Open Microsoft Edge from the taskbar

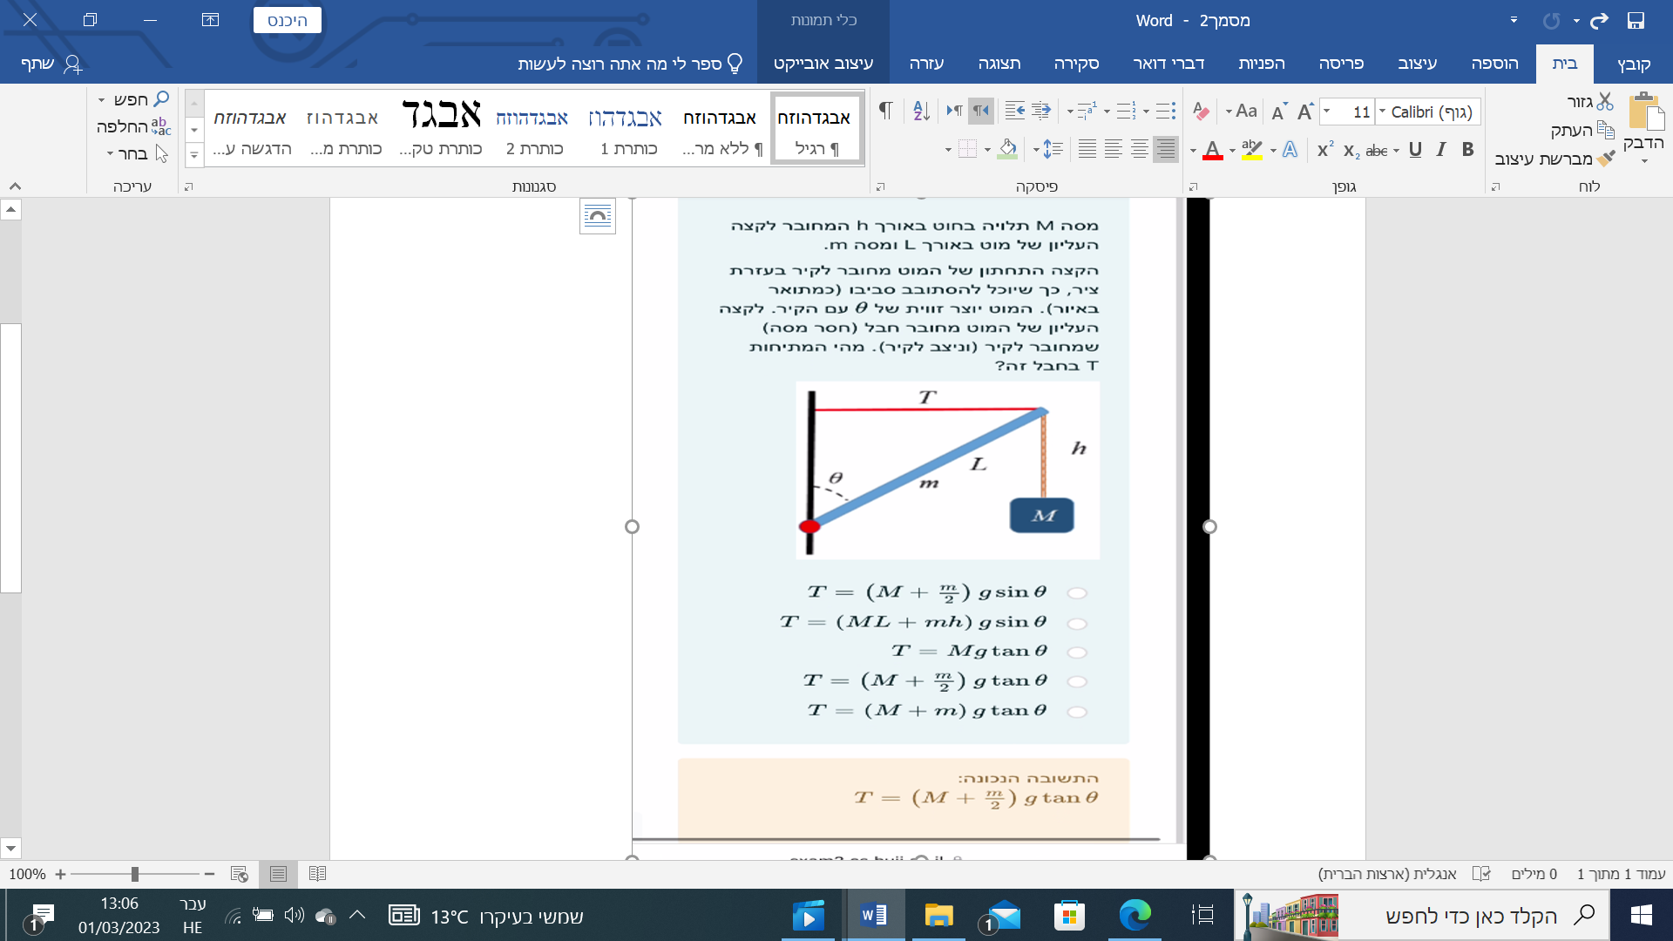point(1135,916)
